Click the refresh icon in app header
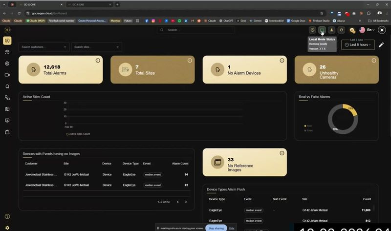The width and height of the screenshot is (391, 231). tap(341, 30)
